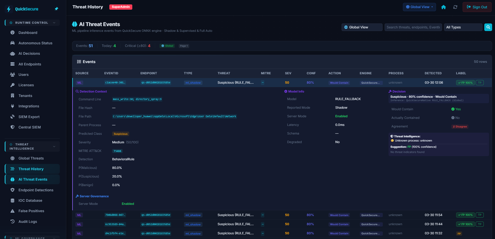Click the teal search magnifier button
This screenshot has height=239, width=495.
488,27
